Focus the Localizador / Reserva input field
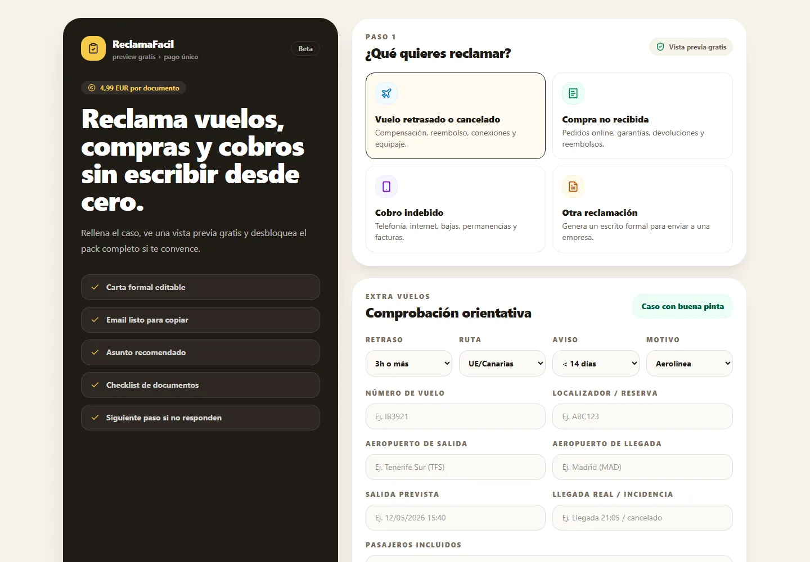Viewport: 810px width, 562px height. pyautogui.click(x=642, y=416)
